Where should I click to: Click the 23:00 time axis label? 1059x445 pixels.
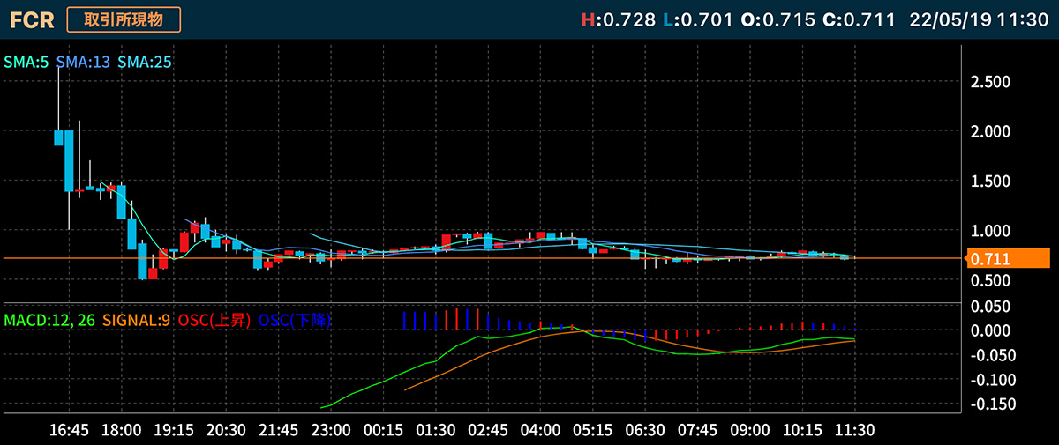[331, 431]
